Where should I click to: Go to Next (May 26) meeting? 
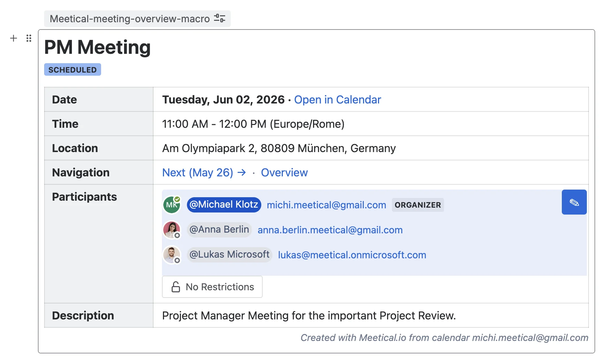(204, 173)
